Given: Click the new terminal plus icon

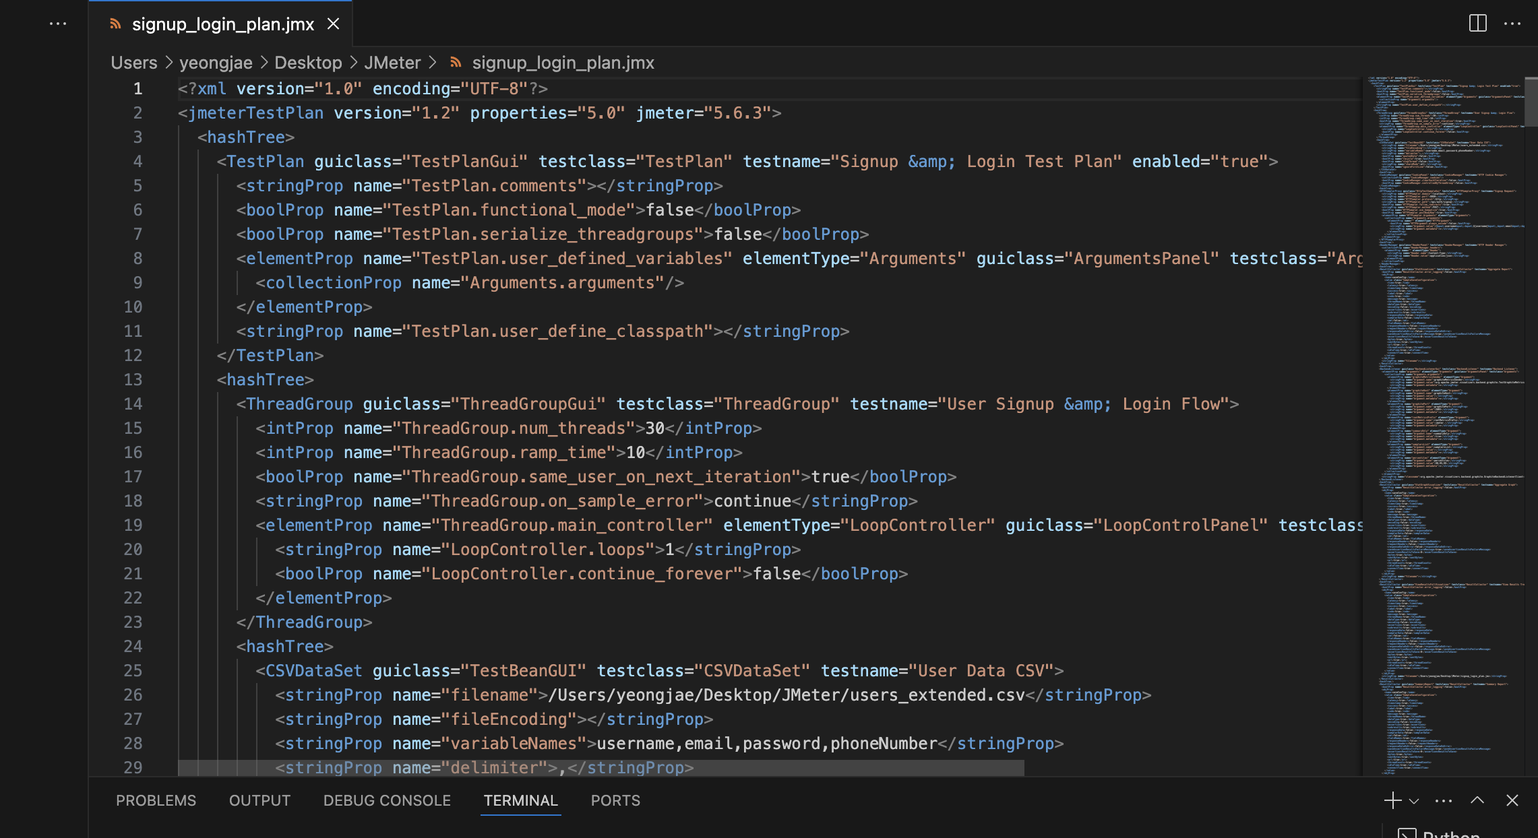Looking at the screenshot, I should tap(1392, 800).
